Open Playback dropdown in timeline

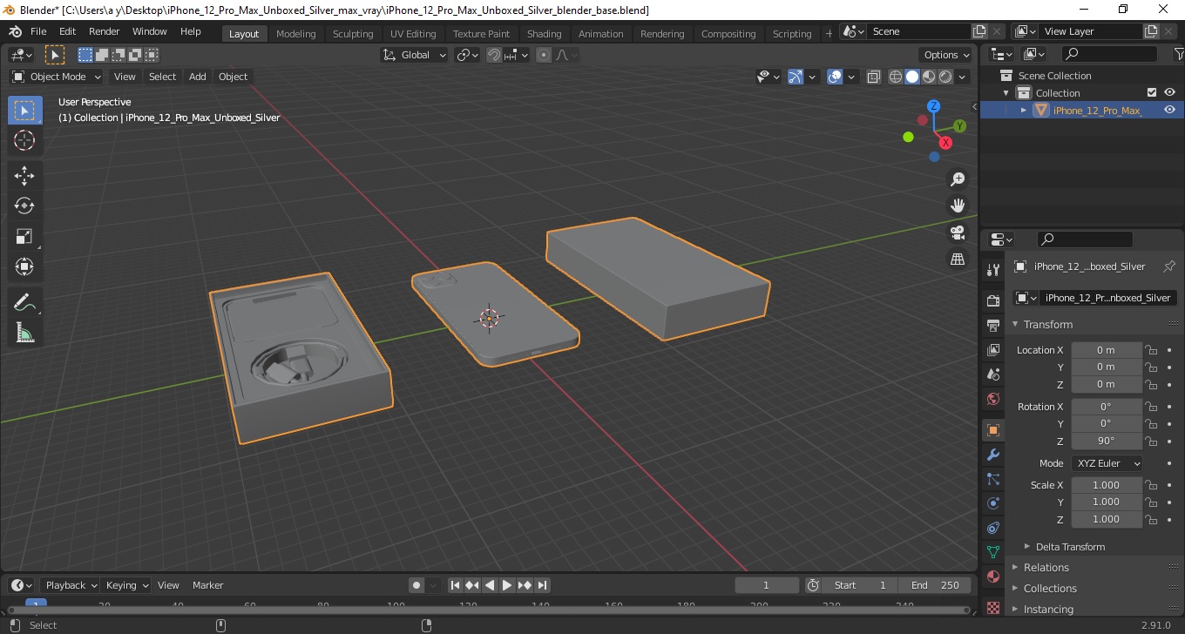click(71, 585)
